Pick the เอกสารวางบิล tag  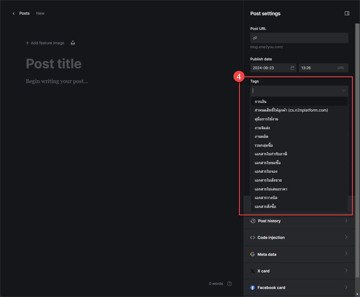point(266,198)
